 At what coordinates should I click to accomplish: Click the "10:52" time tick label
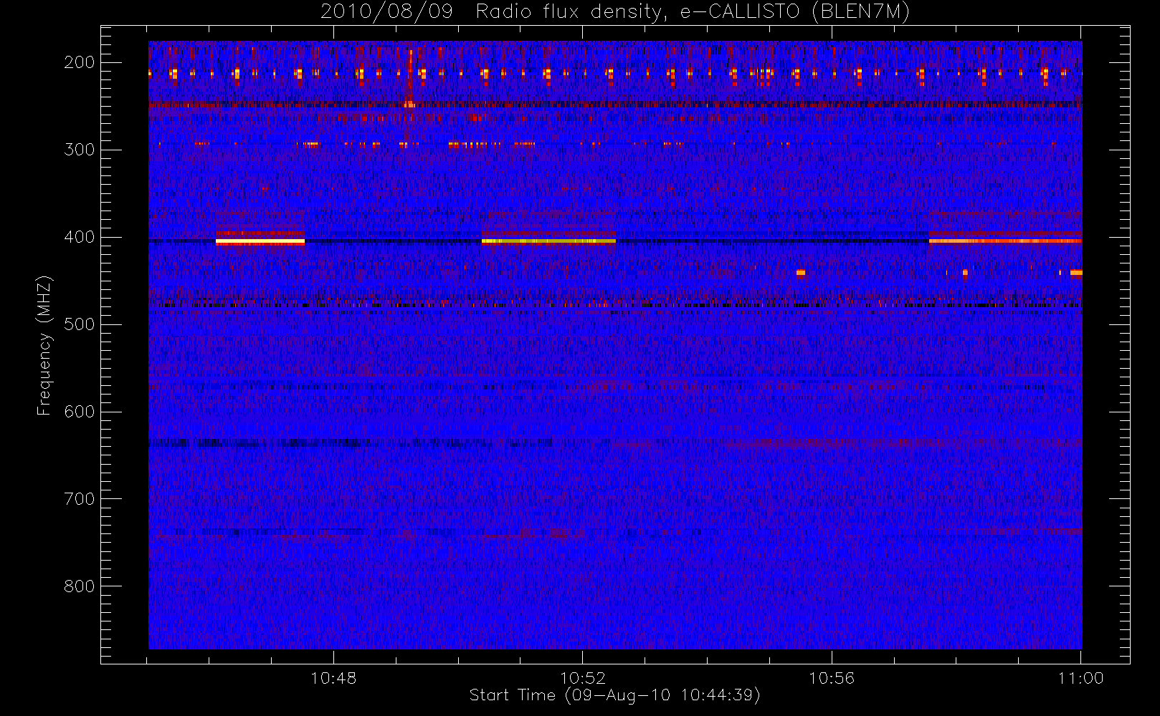[583, 678]
